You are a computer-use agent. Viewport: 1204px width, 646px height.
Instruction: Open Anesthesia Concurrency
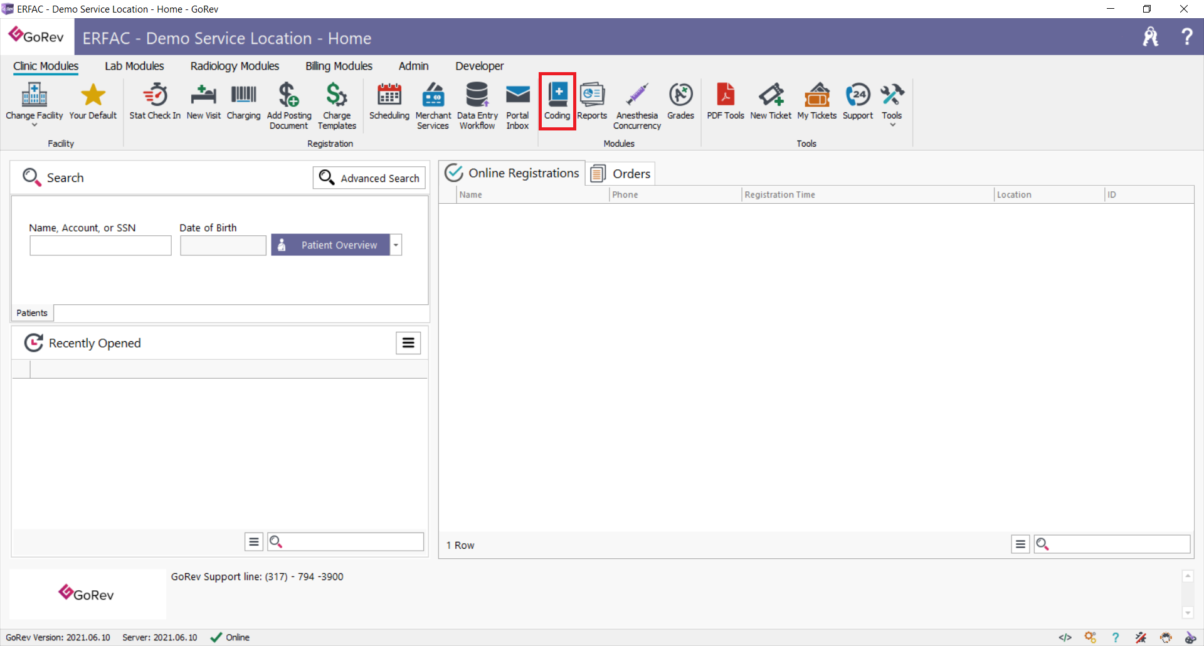click(637, 107)
